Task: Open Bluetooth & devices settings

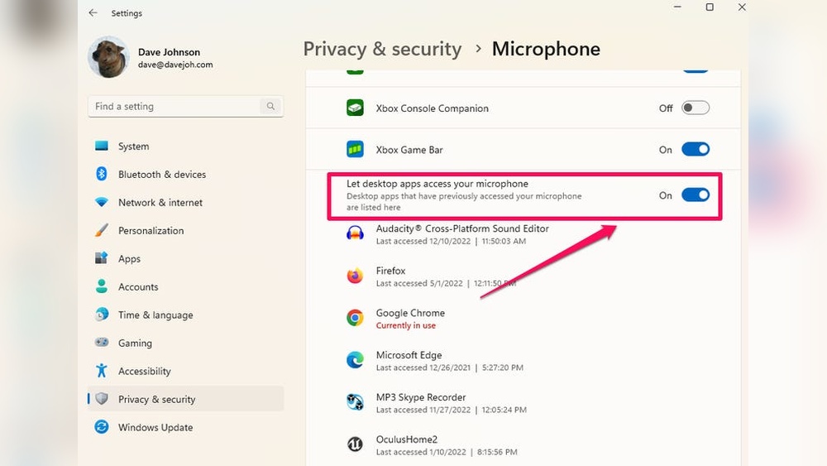Action: point(185,174)
